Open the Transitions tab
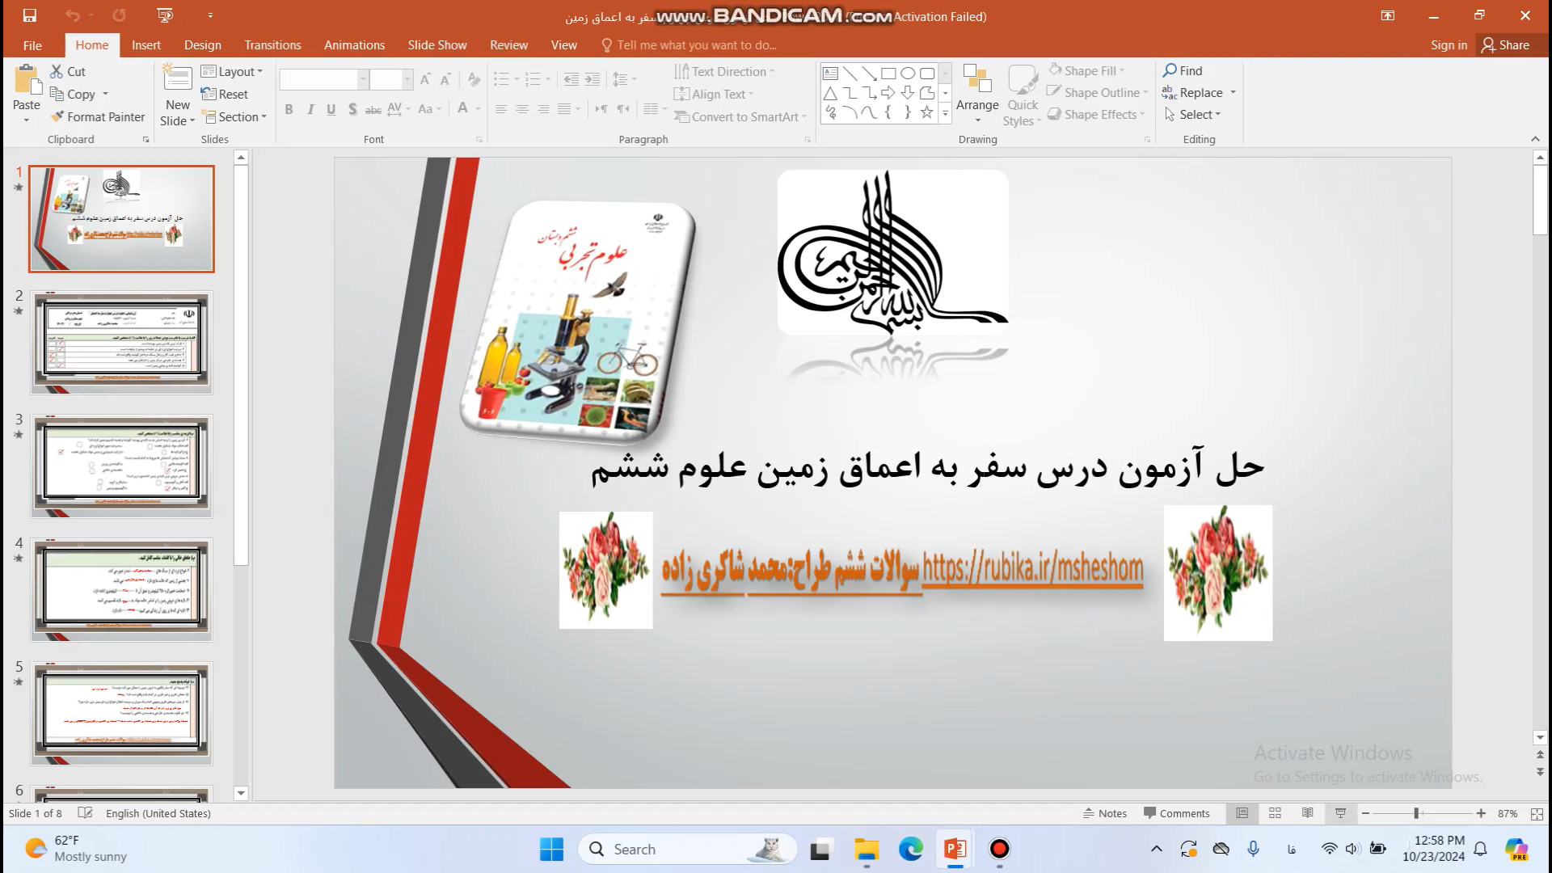This screenshot has width=1552, height=873. 272,45
